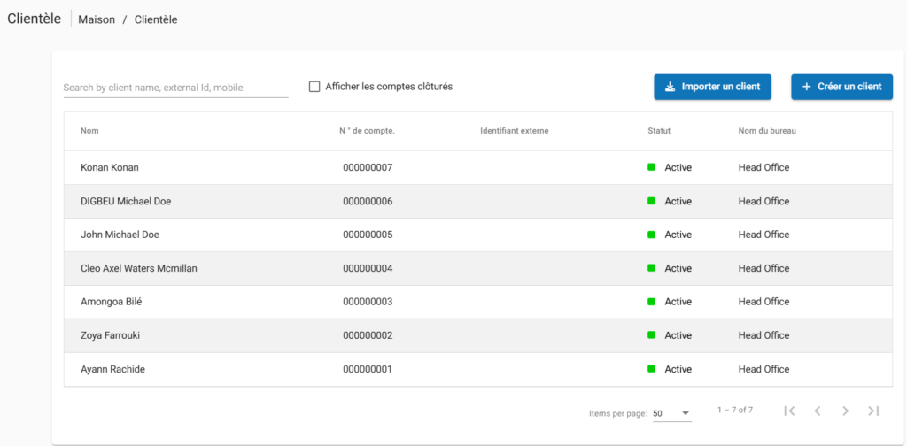Sort by Nom column header
The width and height of the screenshot is (907, 446).
point(89,131)
